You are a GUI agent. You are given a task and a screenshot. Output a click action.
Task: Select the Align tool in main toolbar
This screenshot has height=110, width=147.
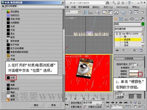[x=91, y=12]
